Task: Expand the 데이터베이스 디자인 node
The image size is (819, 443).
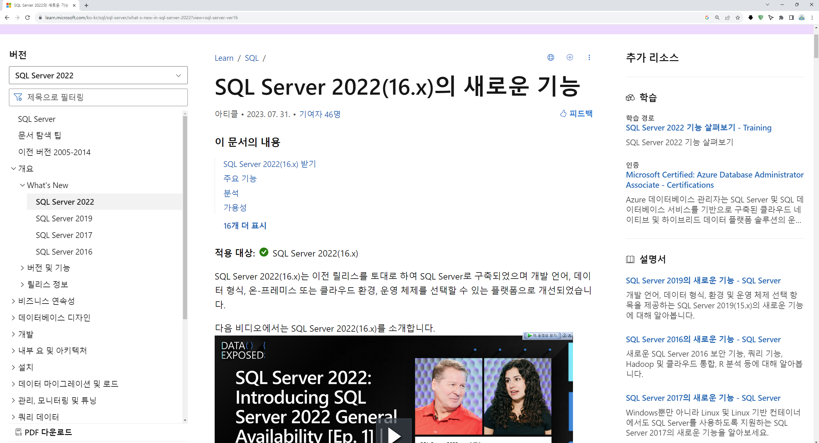Action: 13,318
